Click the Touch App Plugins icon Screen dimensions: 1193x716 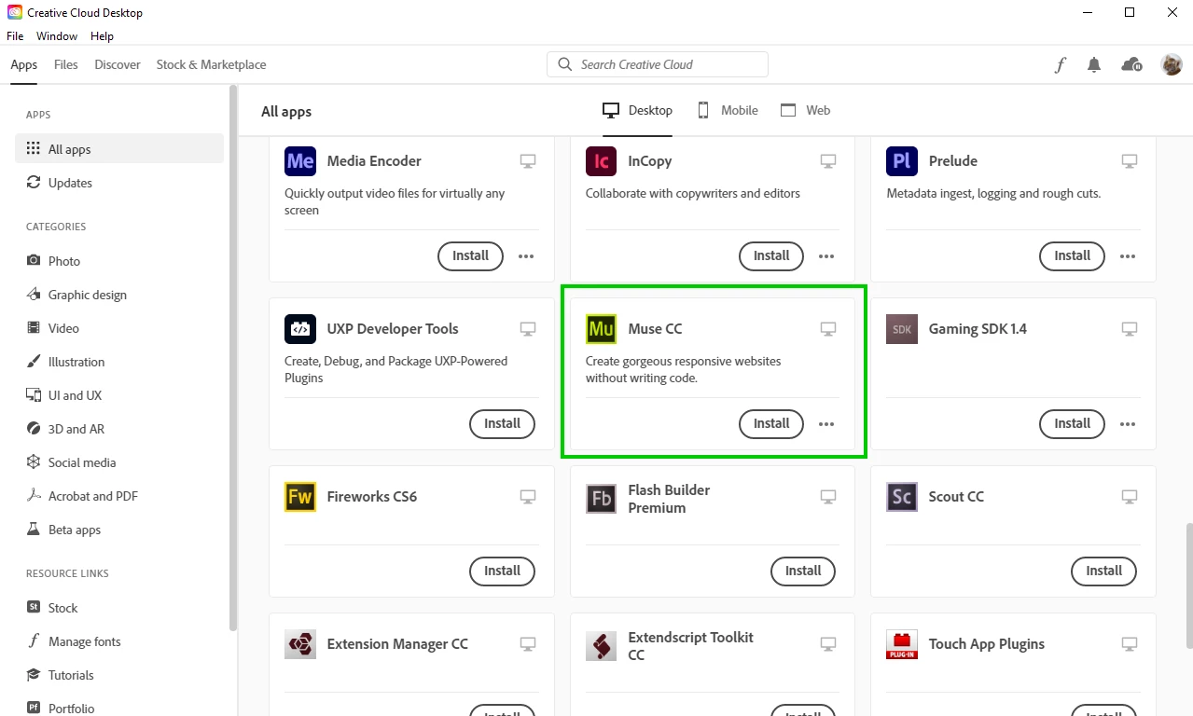point(902,644)
